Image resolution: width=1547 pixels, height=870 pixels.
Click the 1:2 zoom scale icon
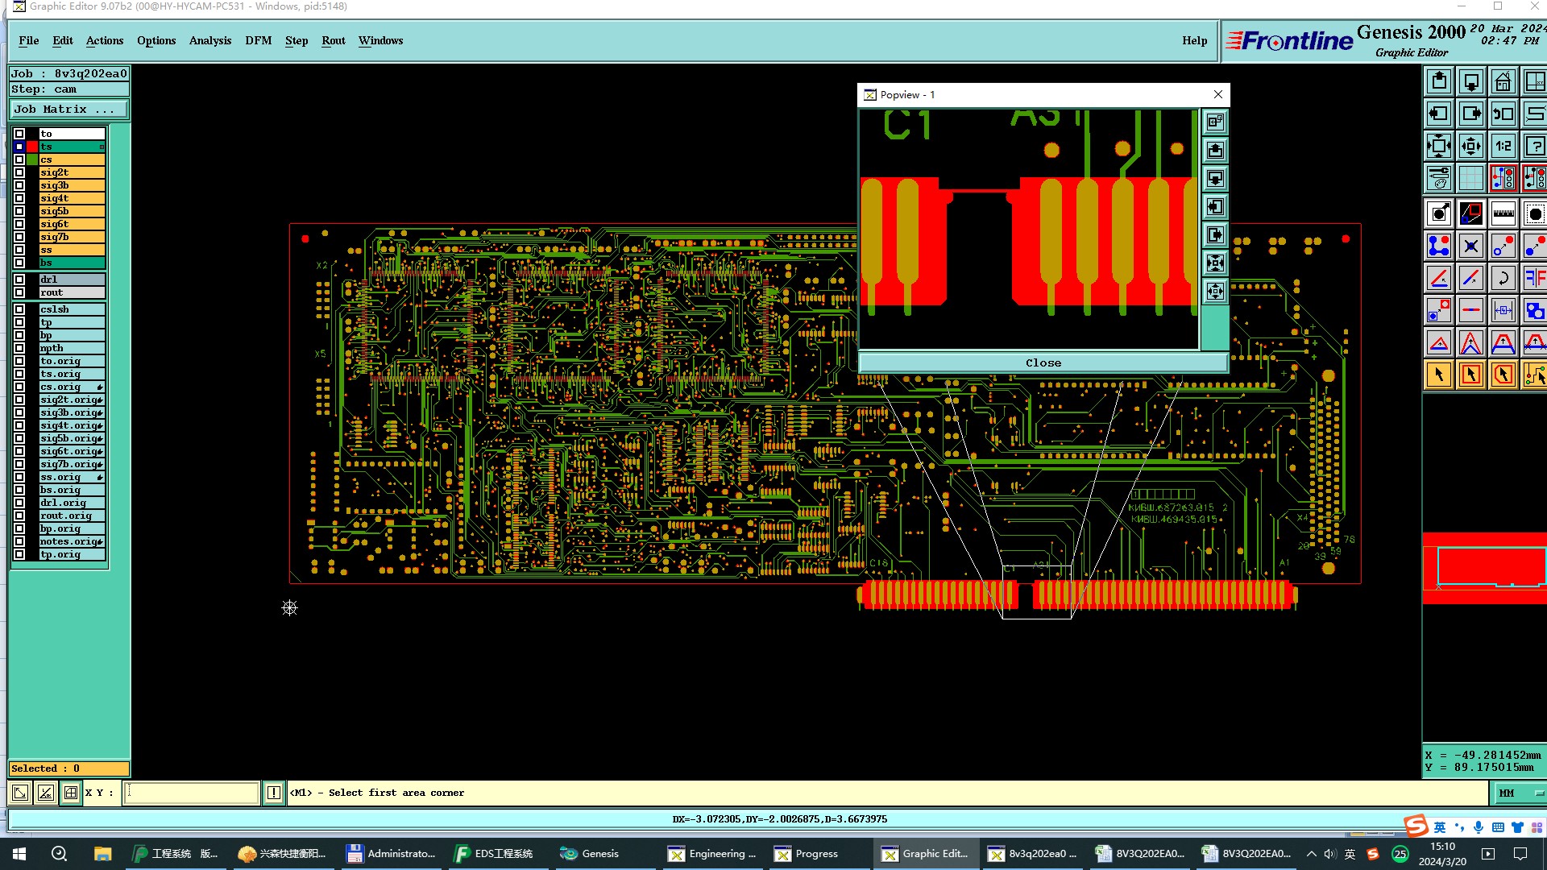point(1503,146)
